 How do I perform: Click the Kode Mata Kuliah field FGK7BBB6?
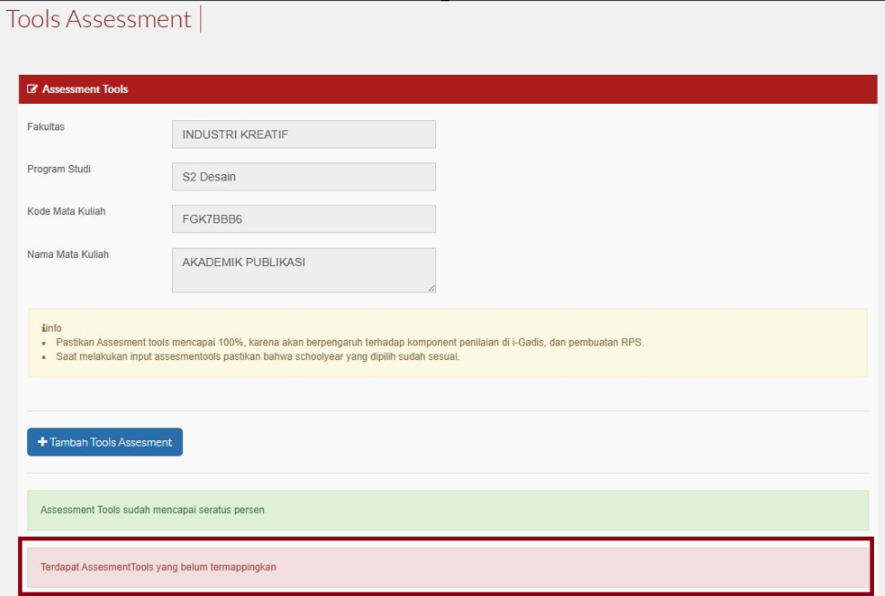pyautogui.click(x=303, y=219)
